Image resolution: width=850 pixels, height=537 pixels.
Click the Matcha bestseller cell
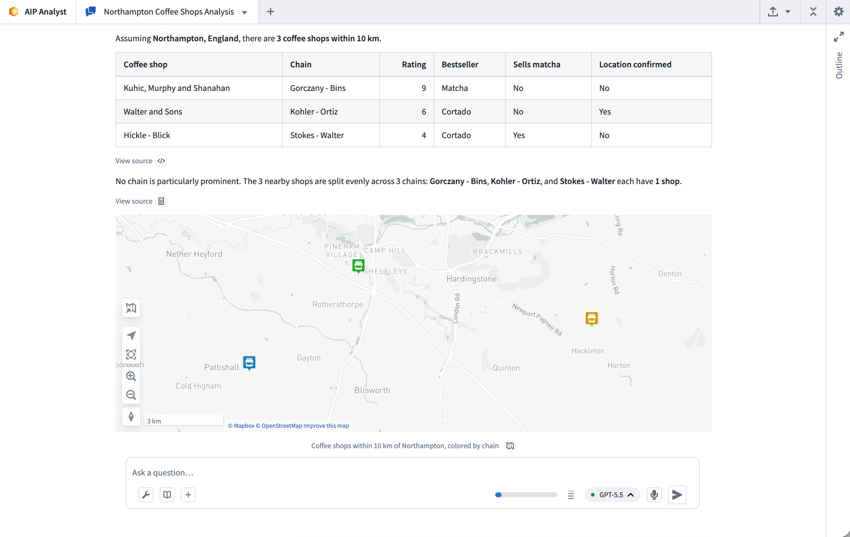click(469, 88)
